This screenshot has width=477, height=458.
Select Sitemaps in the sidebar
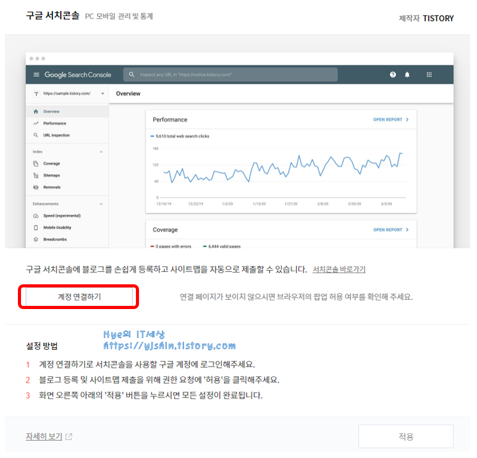tap(67, 176)
